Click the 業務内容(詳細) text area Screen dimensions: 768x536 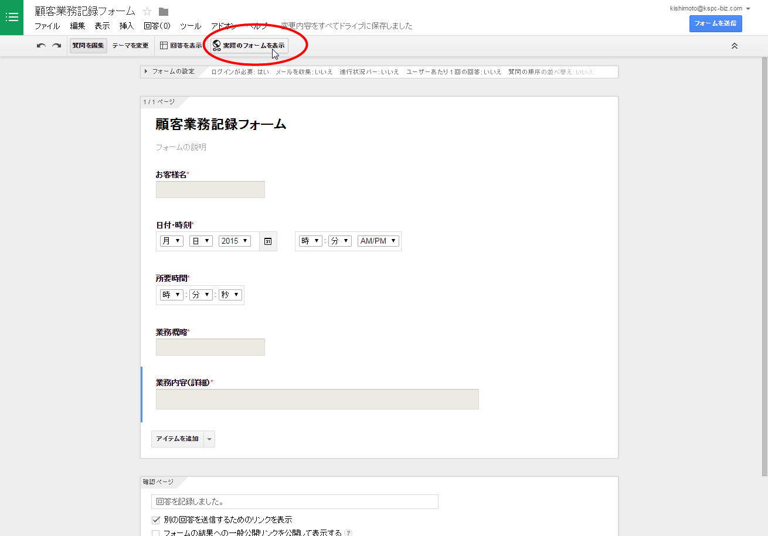317,399
